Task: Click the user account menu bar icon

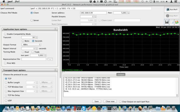Action: 171,1
